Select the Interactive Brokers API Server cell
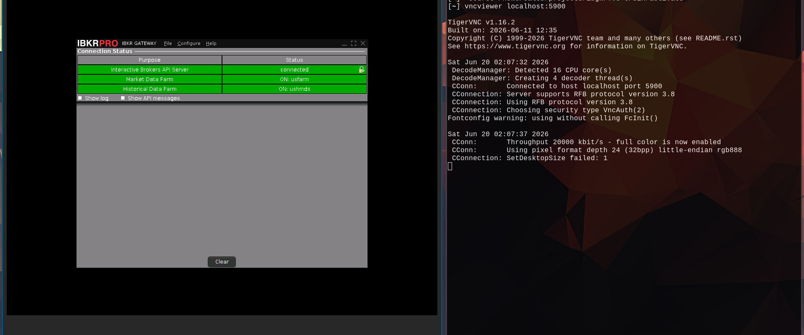Viewport: 804px width, 335px height. tap(150, 70)
